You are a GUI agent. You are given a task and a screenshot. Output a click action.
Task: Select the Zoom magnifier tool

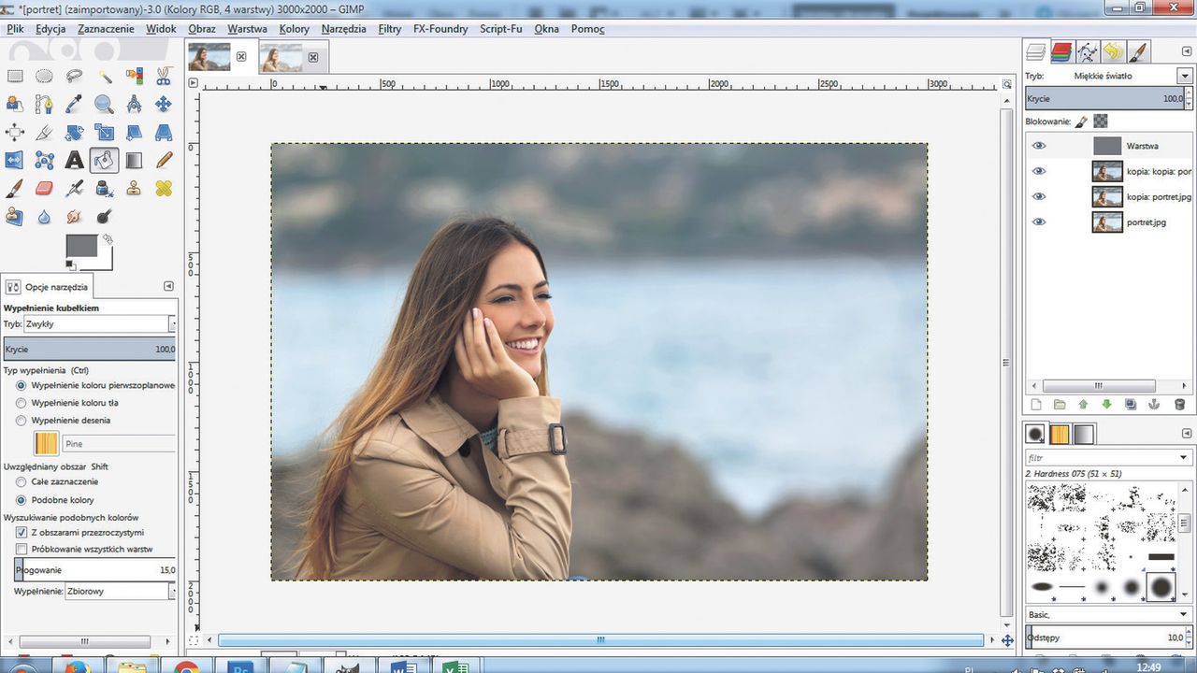pos(105,105)
